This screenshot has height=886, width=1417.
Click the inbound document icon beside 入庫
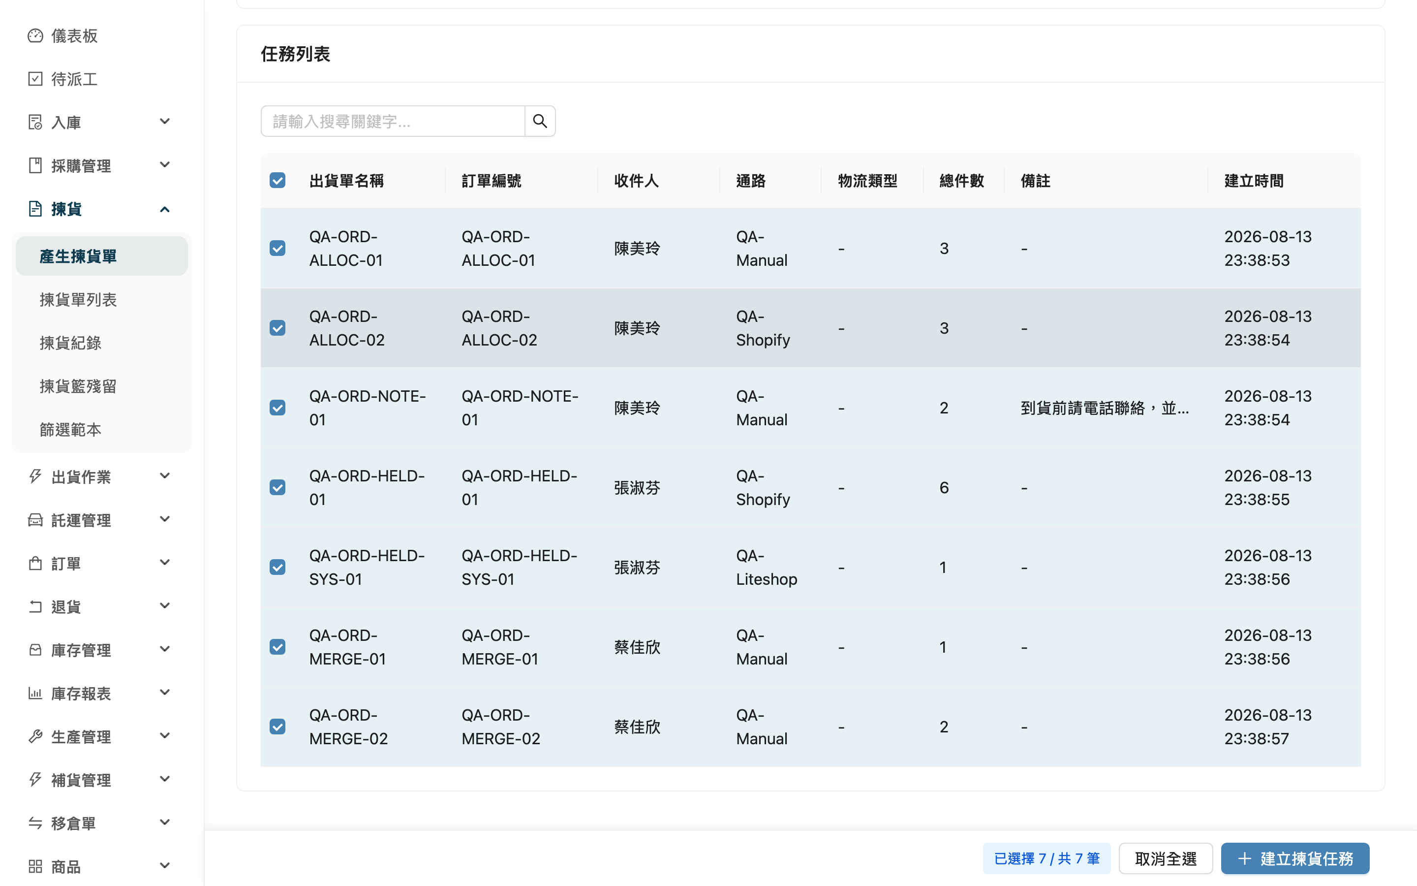35,123
